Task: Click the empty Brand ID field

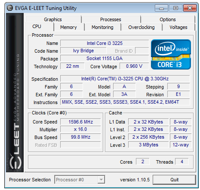Action: [142, 51]
